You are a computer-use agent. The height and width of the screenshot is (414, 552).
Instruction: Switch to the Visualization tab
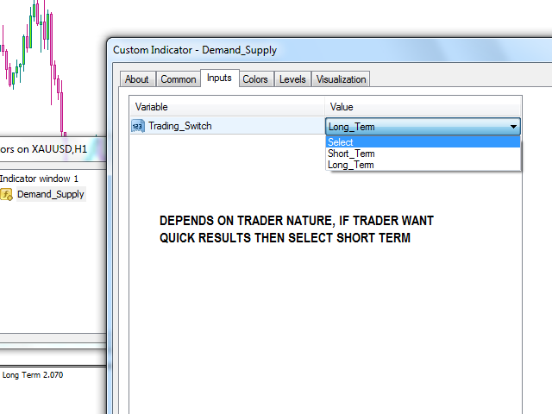tap(342, 79)
